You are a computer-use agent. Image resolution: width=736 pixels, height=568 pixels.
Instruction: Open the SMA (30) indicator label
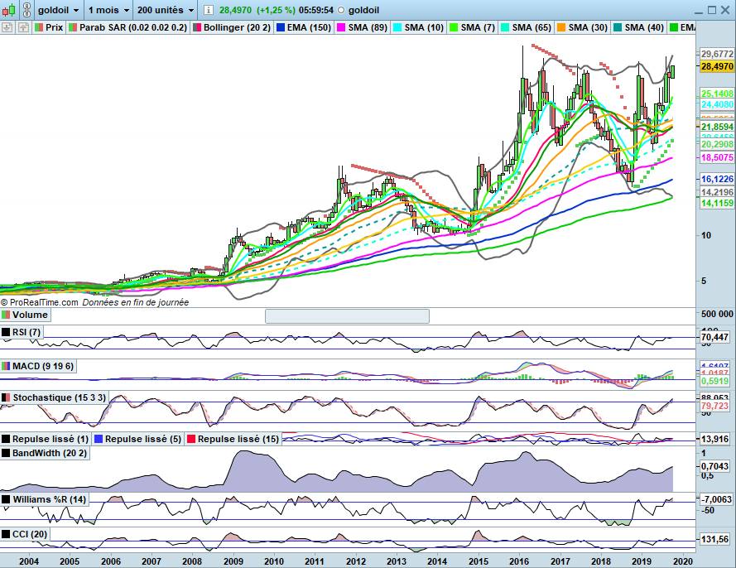[x=582, y=27]
